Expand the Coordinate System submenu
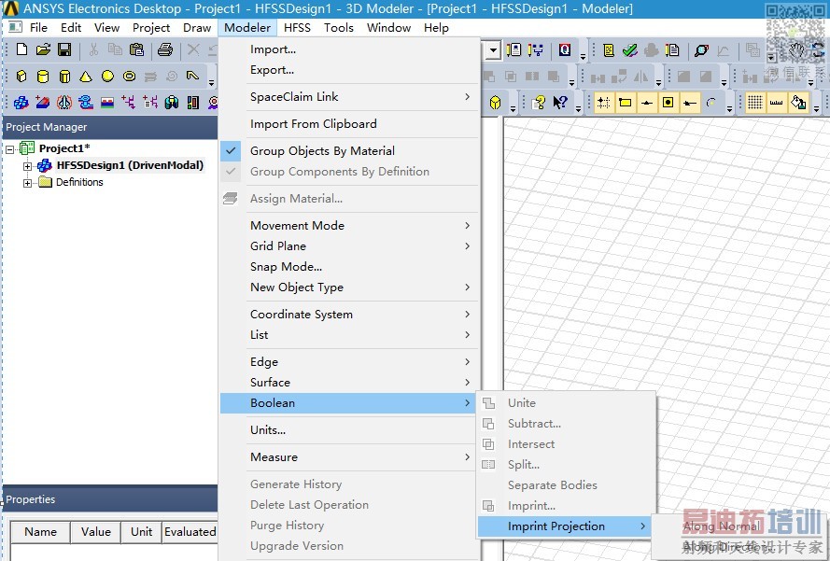The width and height of the screenshot is (830, 561). (349, 315)
